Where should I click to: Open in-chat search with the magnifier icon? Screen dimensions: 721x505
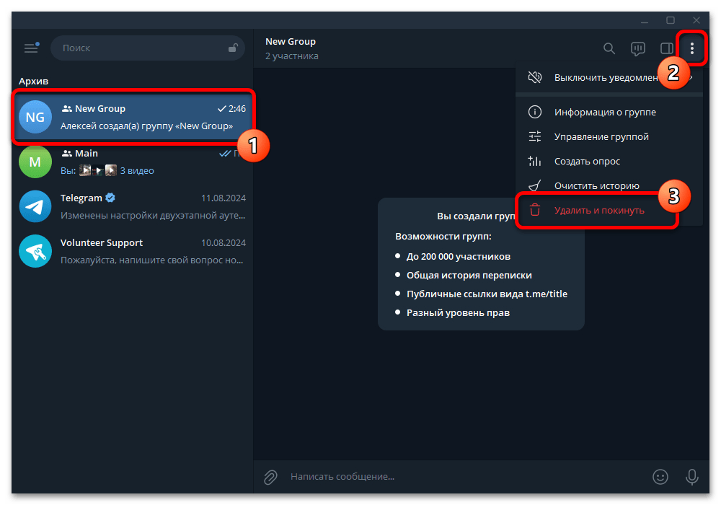click(x=609, y=48)
